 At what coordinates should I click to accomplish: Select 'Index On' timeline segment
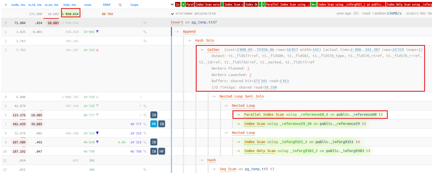coord(251,4)
